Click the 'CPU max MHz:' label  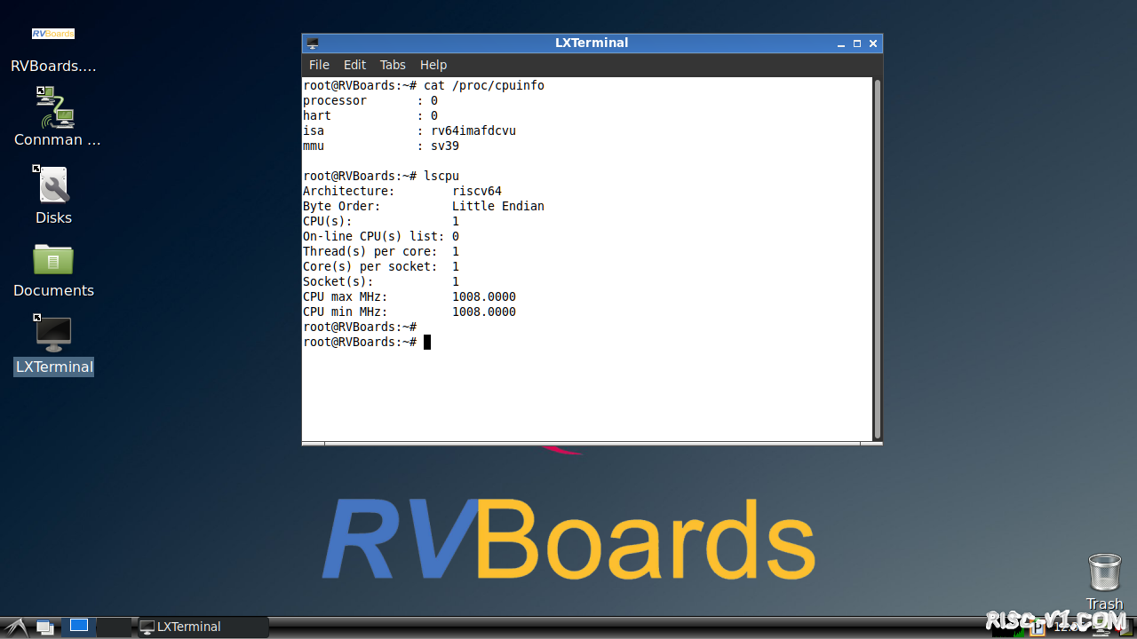pos(346,296)
